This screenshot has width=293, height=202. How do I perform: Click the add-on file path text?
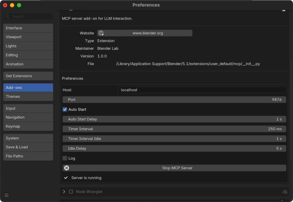[x=188, y=64]
